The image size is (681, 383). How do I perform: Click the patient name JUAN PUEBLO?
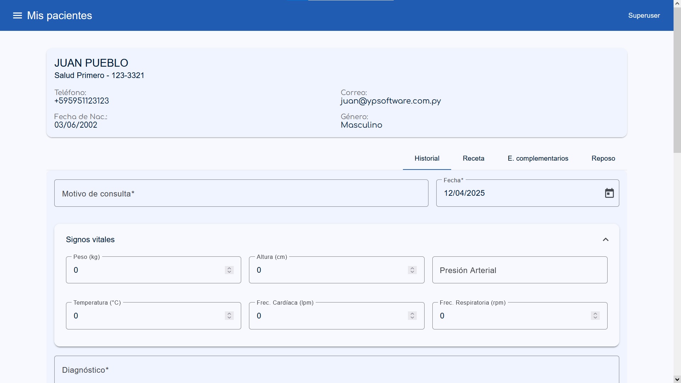[91, 63]
